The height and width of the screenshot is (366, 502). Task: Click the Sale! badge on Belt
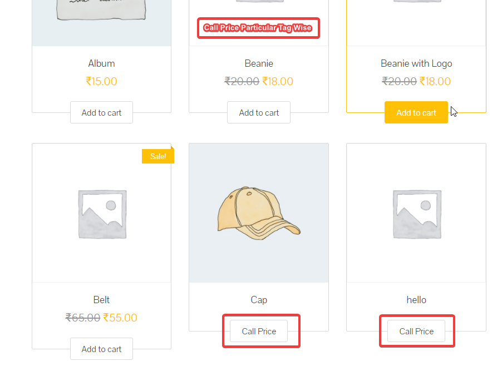(x=158, y=156)
